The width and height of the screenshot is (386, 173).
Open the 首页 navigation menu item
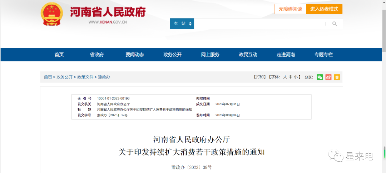coord(59,55)
